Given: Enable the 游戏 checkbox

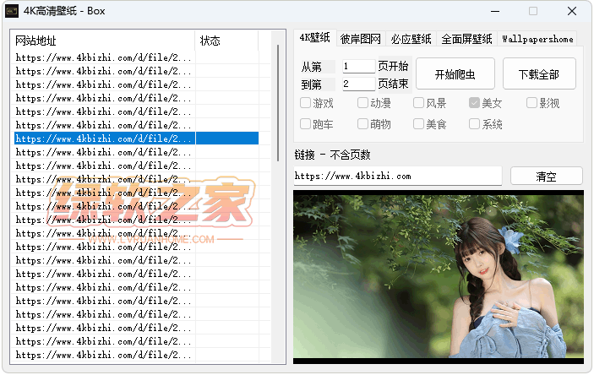Looking at the screenshot, I should coord(306,103).
